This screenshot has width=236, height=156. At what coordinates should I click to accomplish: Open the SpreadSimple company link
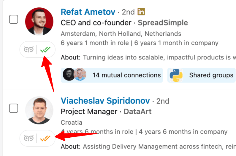163,23
